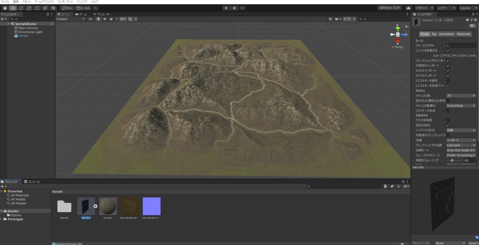Toggle scene effects icon
The width and height of the screenshot is (479, 245).
(x=111, y=19)
